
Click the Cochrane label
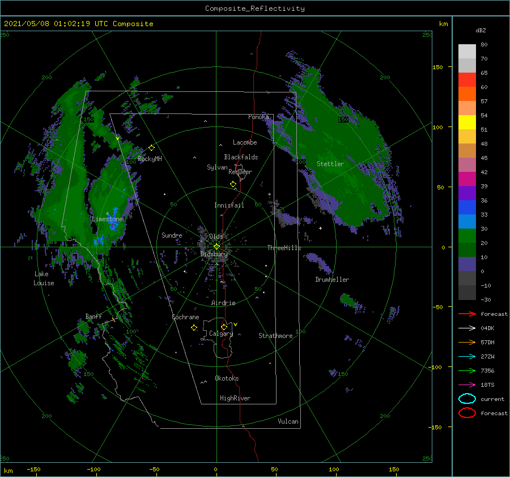(x=185, y=317)
